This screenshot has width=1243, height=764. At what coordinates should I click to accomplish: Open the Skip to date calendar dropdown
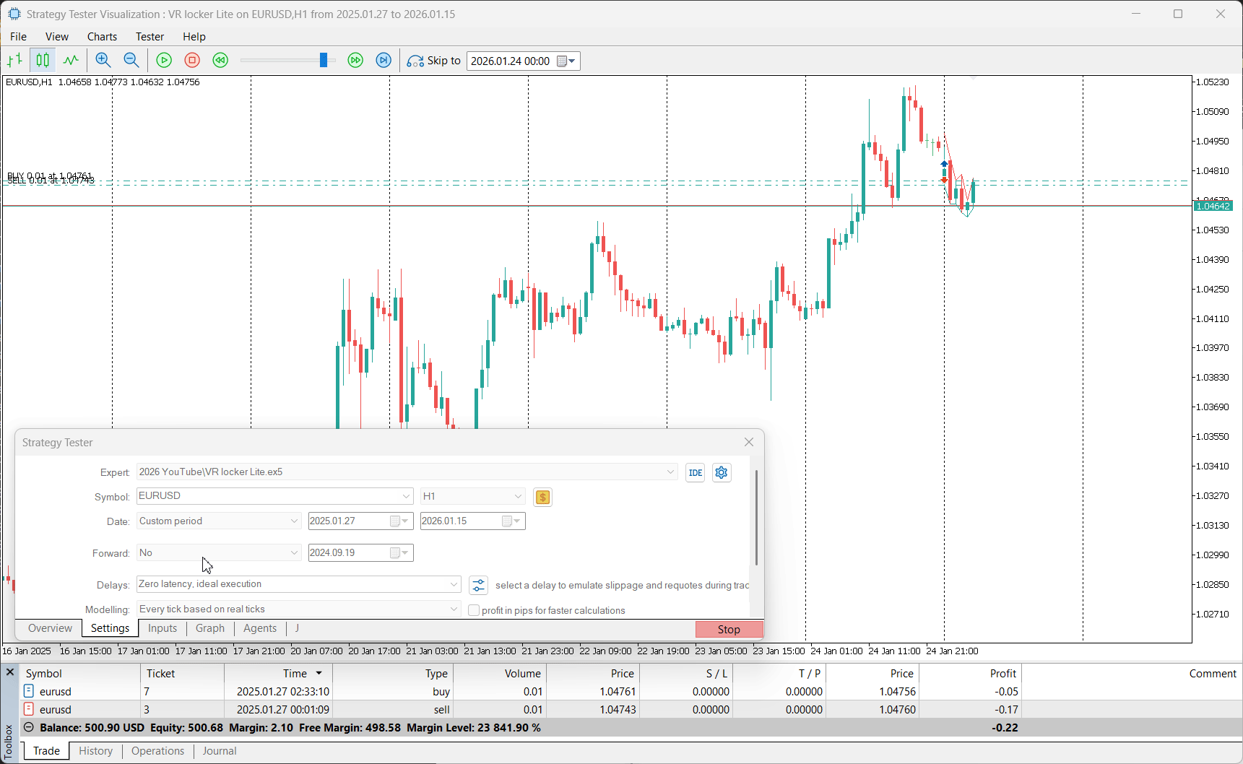[566, 61]
